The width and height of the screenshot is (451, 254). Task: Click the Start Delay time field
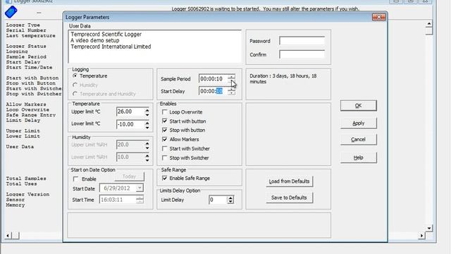214,91
